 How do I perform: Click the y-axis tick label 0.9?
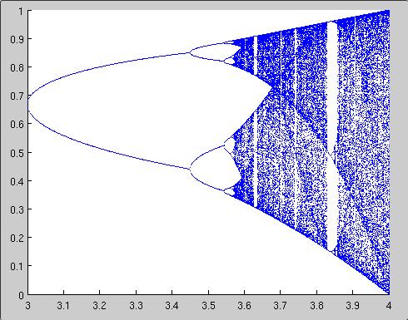point(17,39)
